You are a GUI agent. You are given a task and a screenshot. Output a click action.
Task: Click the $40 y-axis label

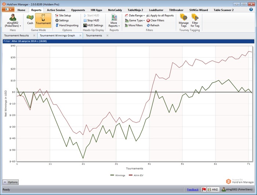pos(13,46)
